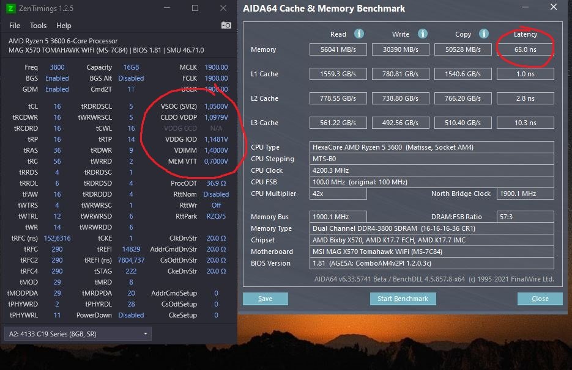Click the Chipset AMD Bixby X570 field

[431, 240]
